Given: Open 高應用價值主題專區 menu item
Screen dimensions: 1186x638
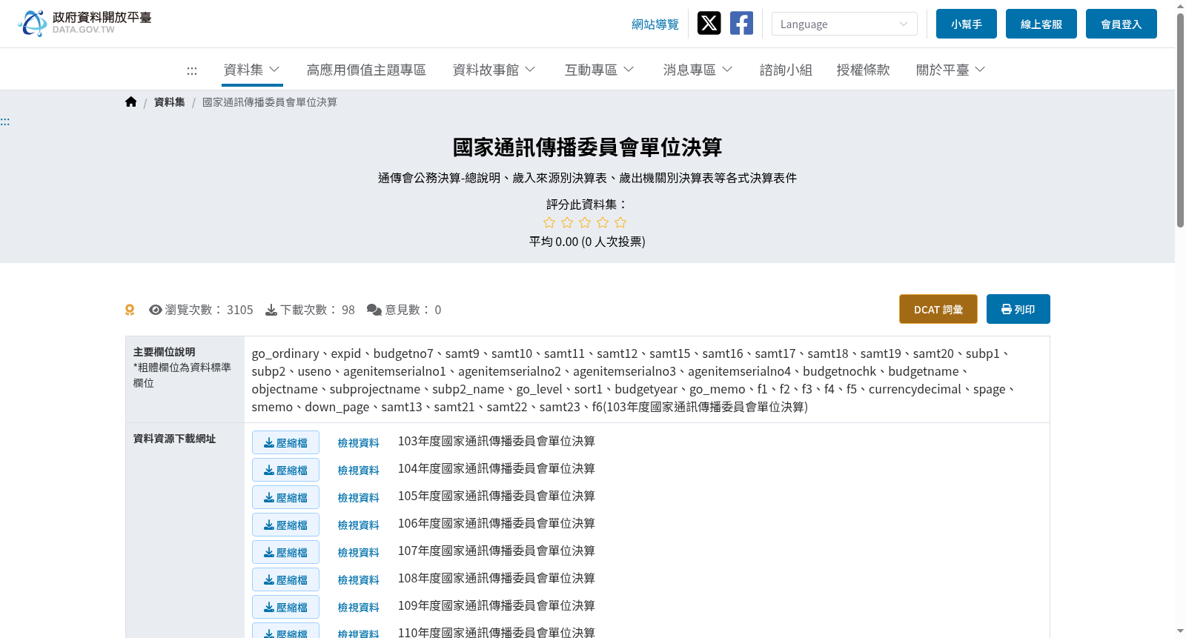Looking at the screenshot, I should click(366, 70).
